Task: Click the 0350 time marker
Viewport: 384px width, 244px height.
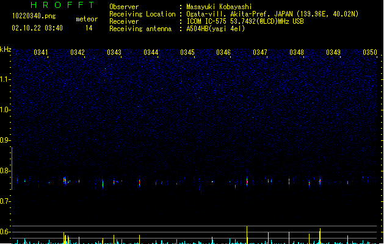Action: tap(370, 52)
